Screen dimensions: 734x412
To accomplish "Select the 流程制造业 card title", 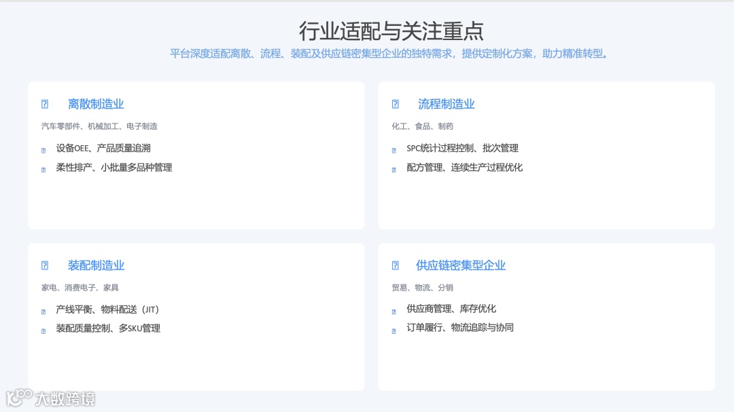I will (447, 104).
